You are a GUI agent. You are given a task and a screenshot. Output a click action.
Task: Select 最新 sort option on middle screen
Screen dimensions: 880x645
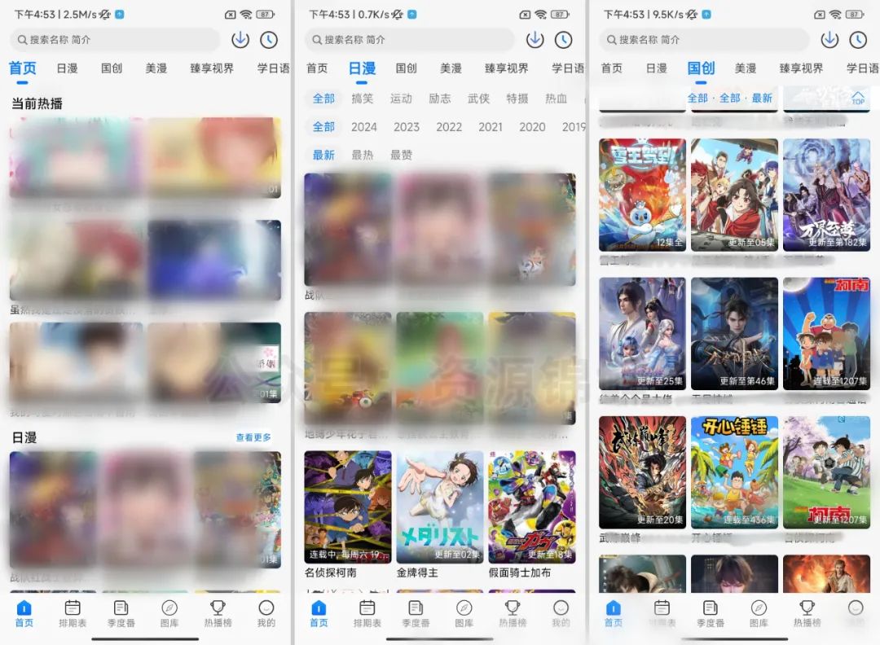(323, 155)
